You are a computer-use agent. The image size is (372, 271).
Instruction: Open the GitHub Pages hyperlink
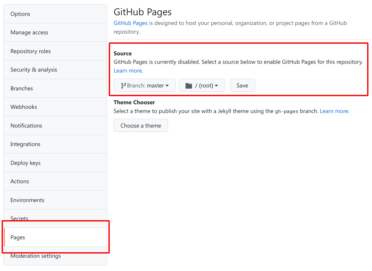click(x=130, y=23)
